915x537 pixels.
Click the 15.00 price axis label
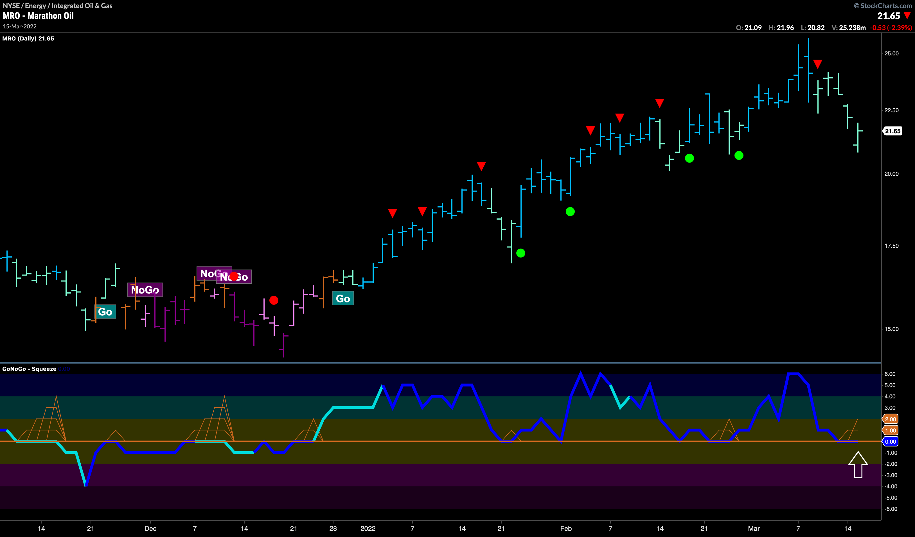(891, 329)
